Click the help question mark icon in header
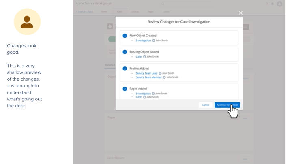 [x=267, y=4]
